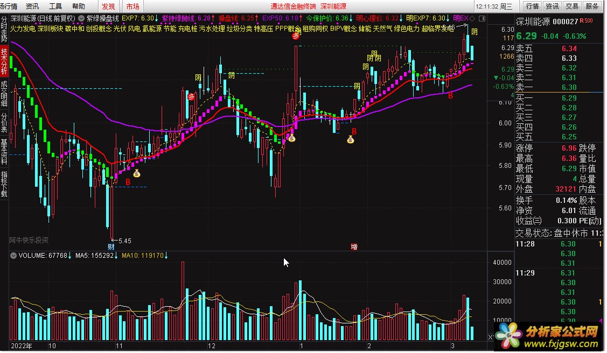Open the 火力发电 concept tag
607x353 pixels.
pyautogui.click(x=23, y=29)
